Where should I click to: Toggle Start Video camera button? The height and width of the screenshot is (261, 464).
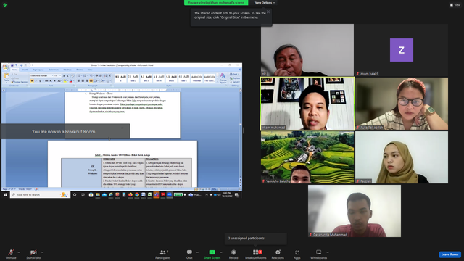(33, 254)
